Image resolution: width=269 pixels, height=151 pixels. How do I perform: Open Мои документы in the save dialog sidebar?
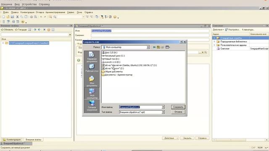click(92, 81)
